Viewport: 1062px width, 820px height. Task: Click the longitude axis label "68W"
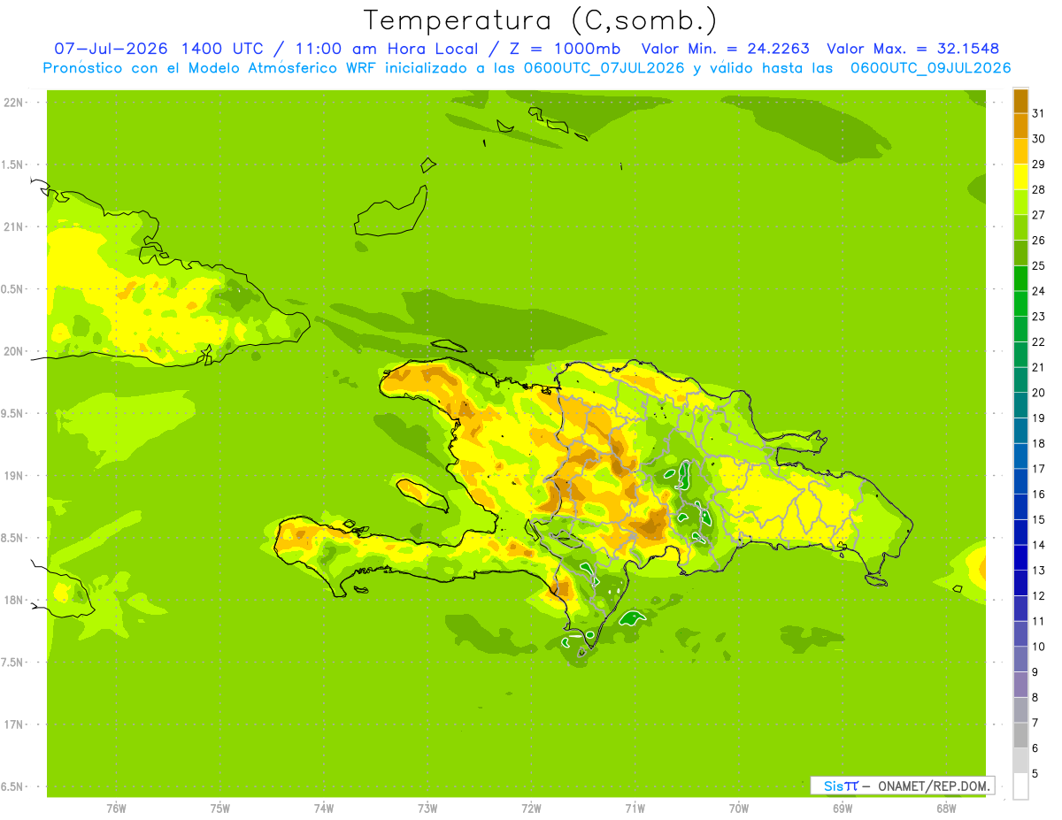pyautogui.click(x=946, y=809)
